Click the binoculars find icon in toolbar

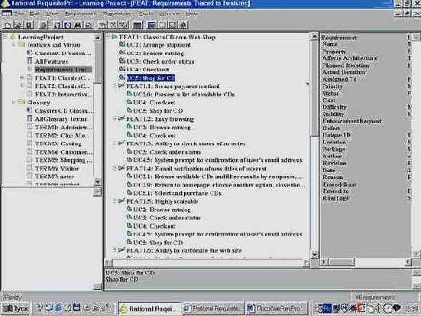(x=78, y=25)
